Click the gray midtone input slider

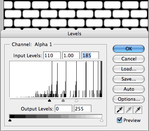pyautogui.click(x=63, y=100)
